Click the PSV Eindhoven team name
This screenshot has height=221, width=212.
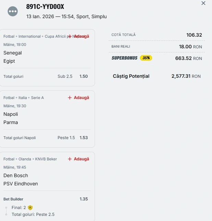(21, 184)
